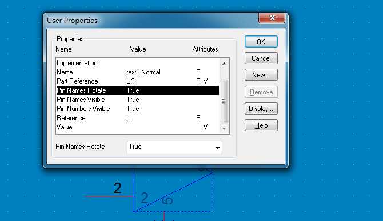Click the U? value cell
This screenshot has width=383, height=221.
point(130,81)
